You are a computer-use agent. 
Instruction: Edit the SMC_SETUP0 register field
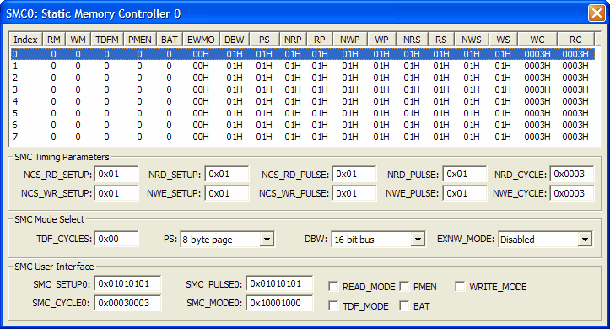(127, 283)
